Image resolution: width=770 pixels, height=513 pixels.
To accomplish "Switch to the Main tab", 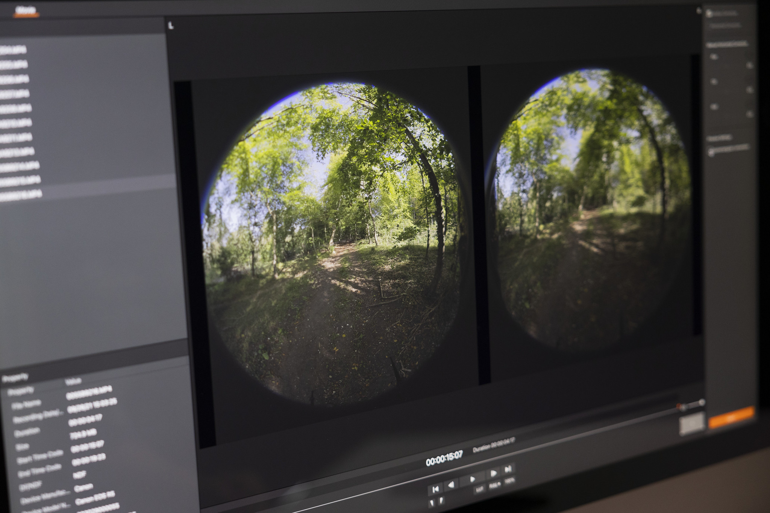I will click(x=26, y=10).
